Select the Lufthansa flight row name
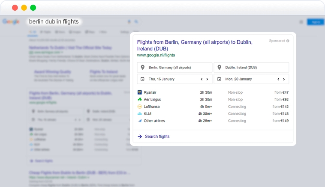The width and height of the screenshot is (325, 187). point(152,107)
